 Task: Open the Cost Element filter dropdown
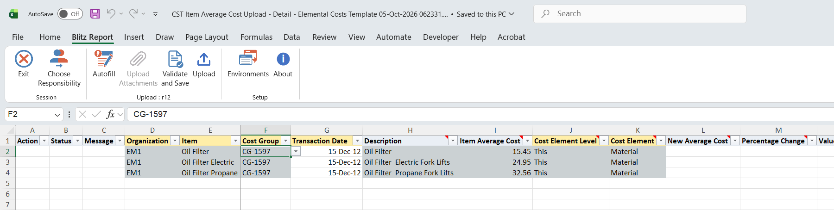point(661,141)
